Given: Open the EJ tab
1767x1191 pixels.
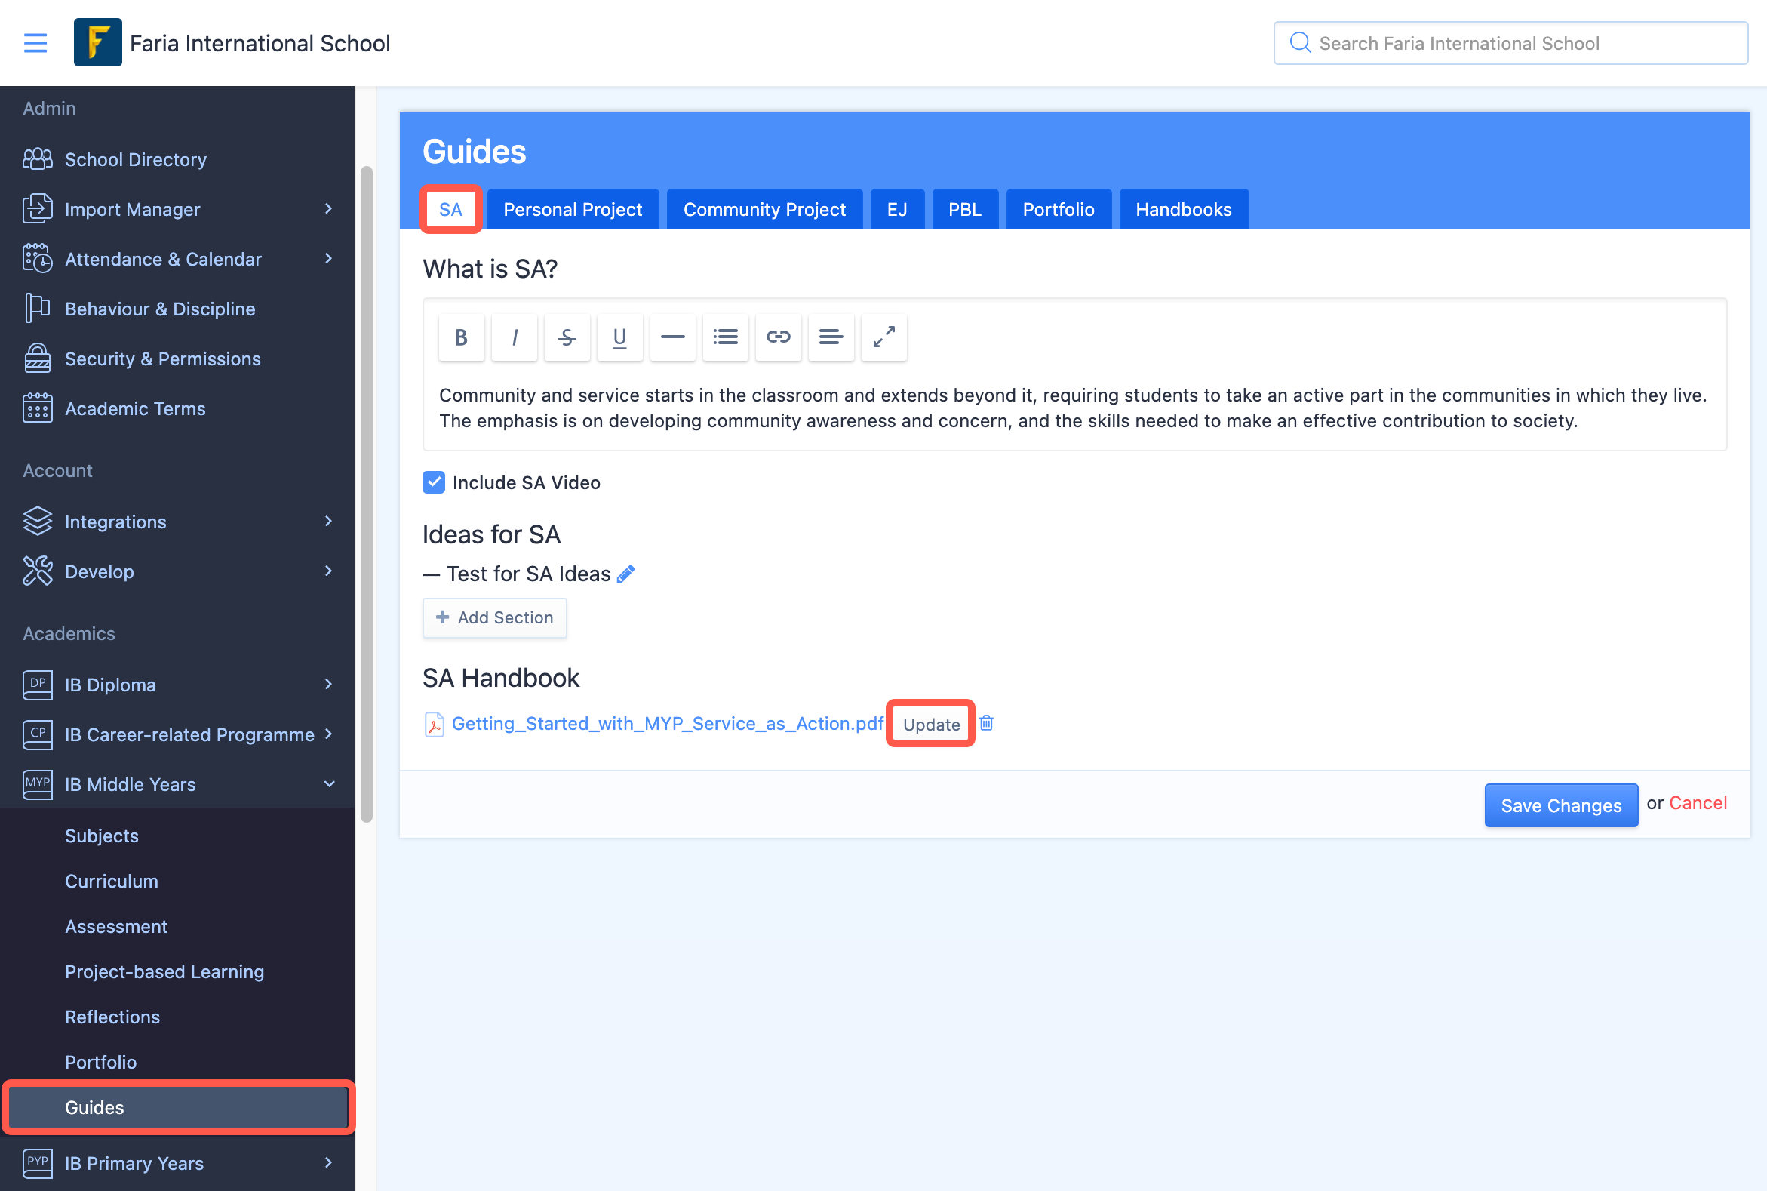Looking at the screenshot, I should pyautogui.click(x=897, y=210).
